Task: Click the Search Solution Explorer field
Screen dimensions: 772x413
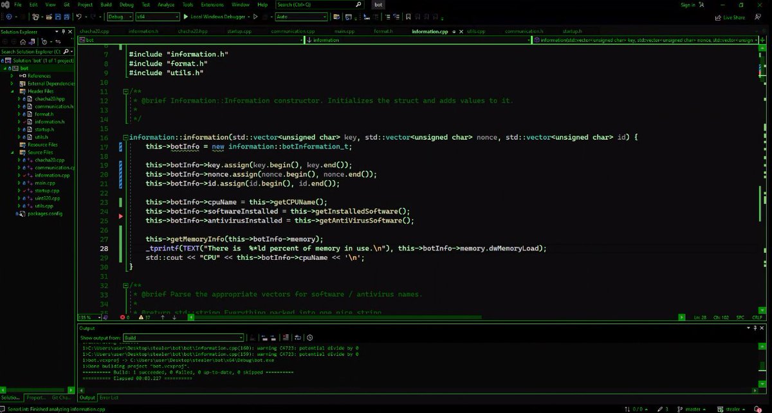Action: pyautogui.click(x=37, y=51)
